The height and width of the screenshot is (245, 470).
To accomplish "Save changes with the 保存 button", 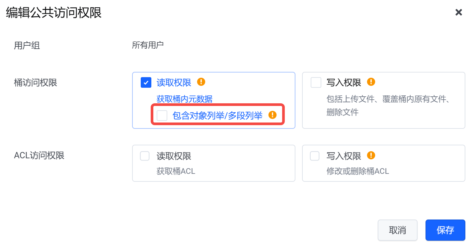I will (445, 230).
